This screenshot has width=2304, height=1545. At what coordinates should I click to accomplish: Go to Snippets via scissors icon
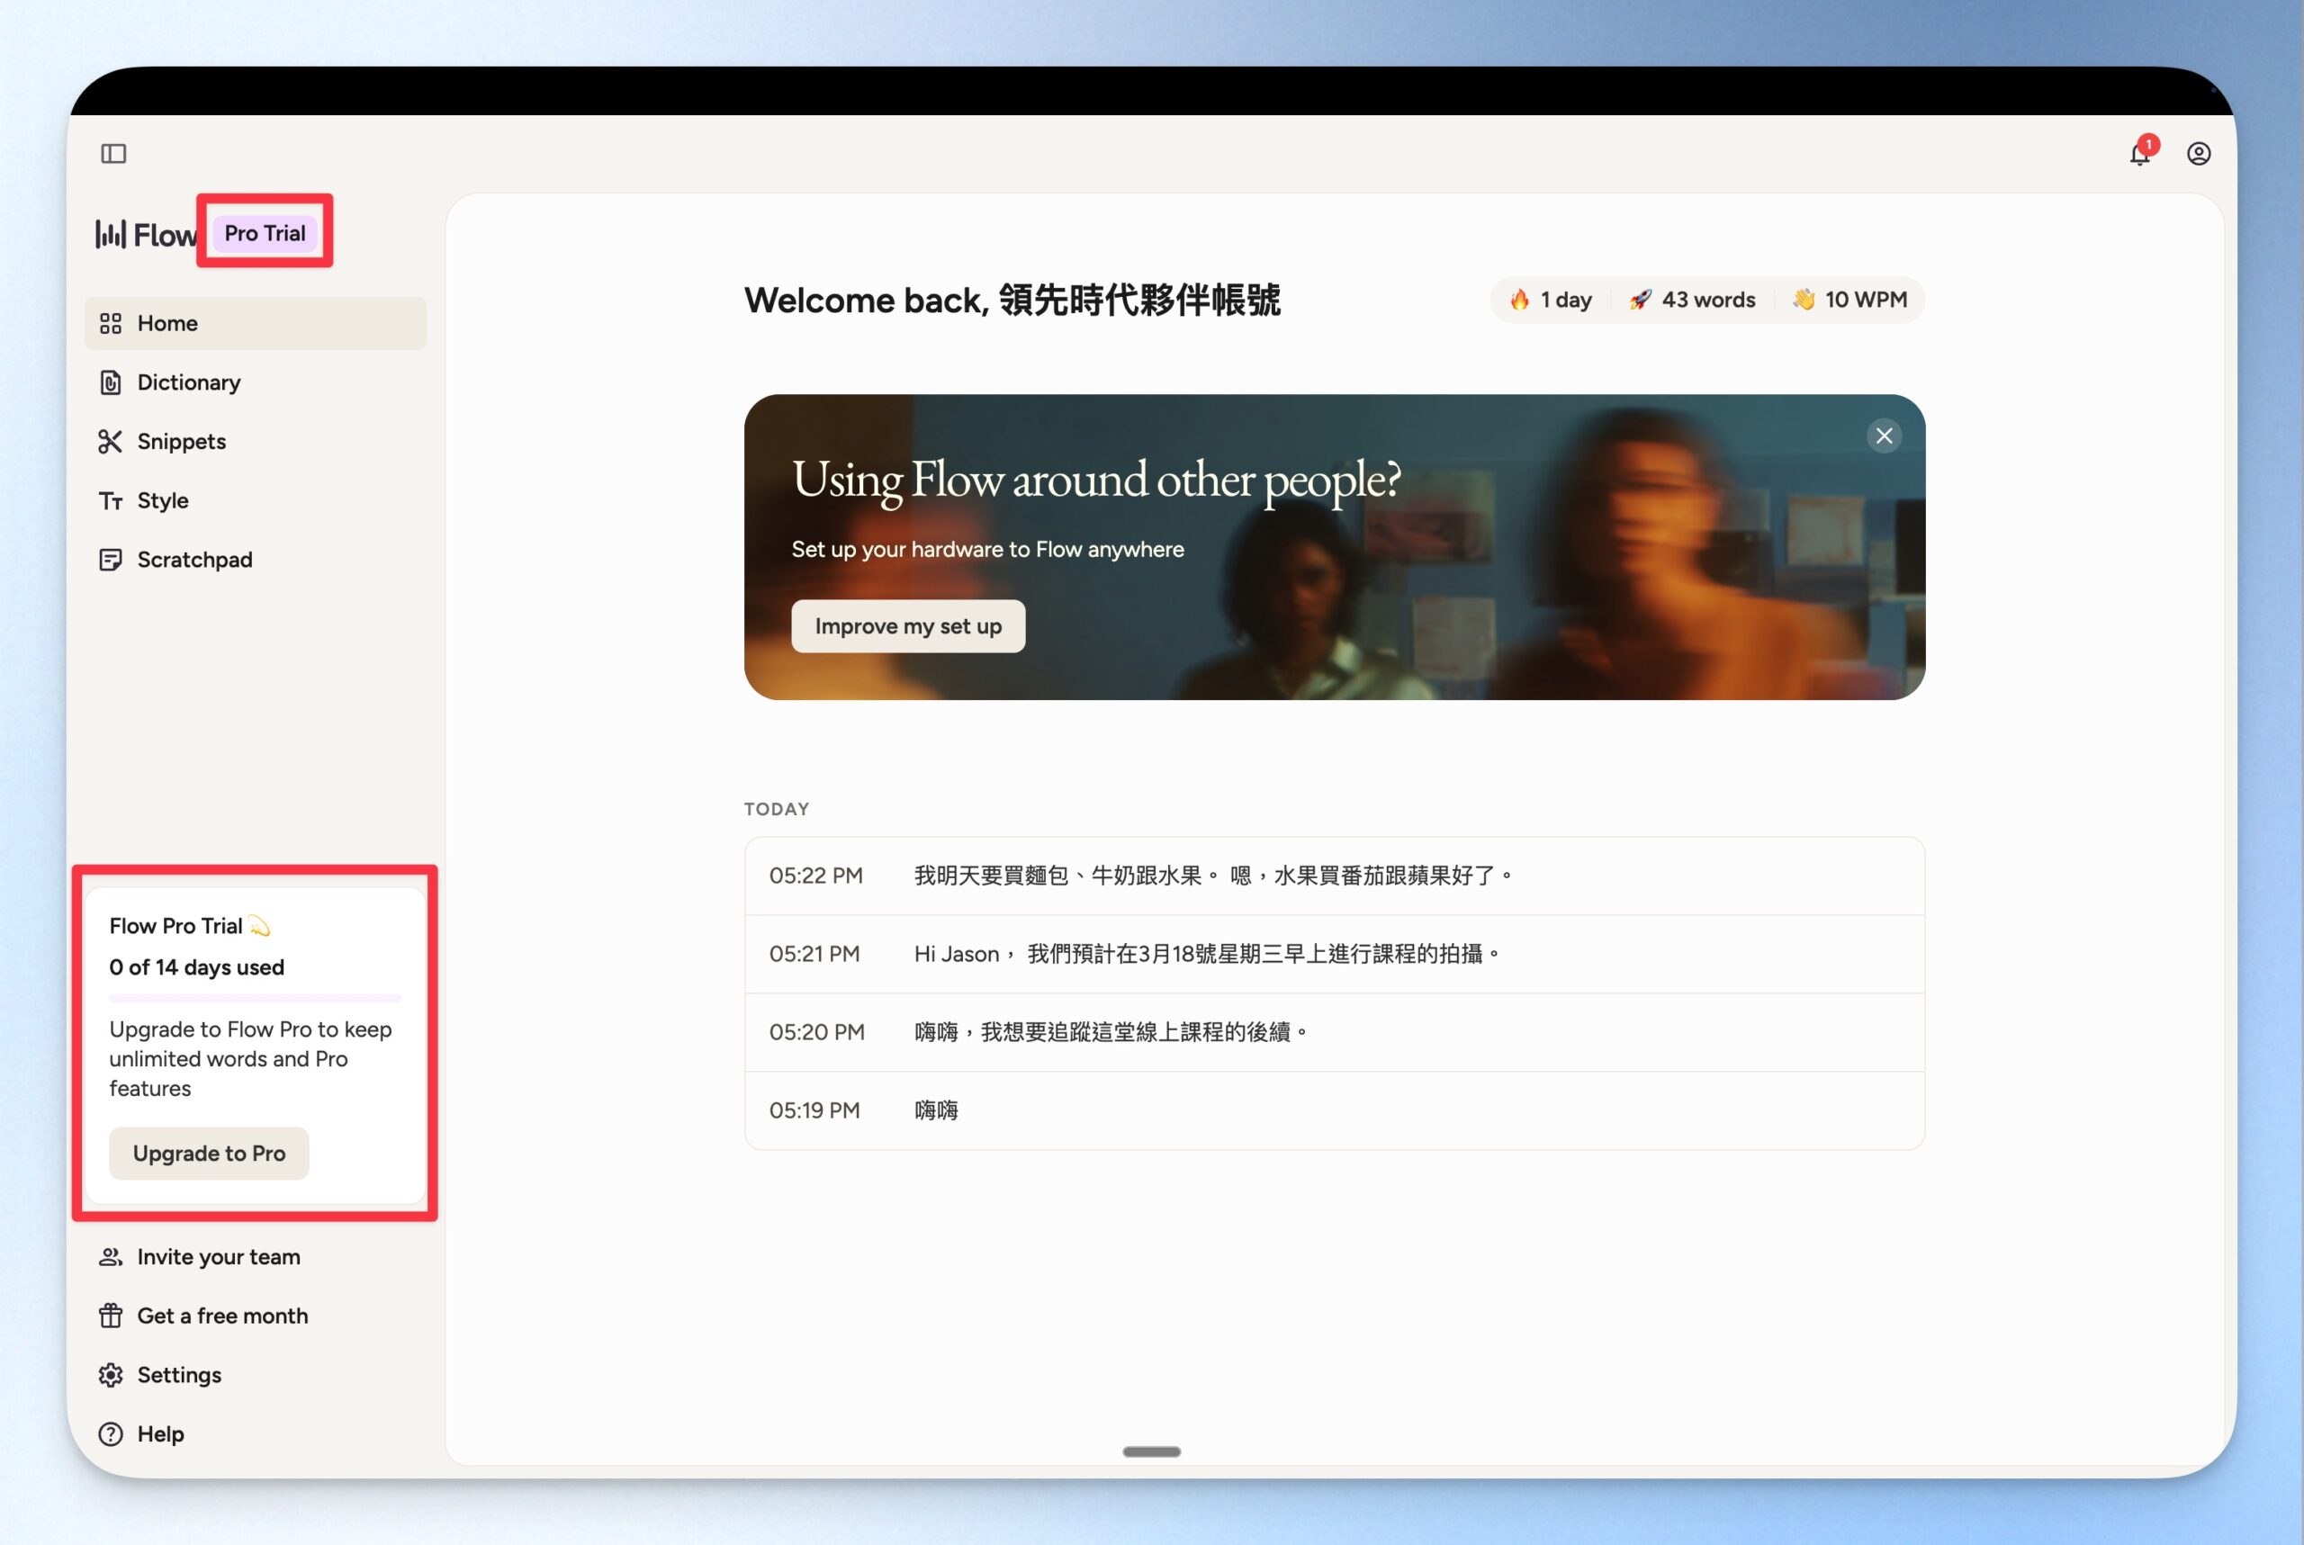tap(111, 442)
